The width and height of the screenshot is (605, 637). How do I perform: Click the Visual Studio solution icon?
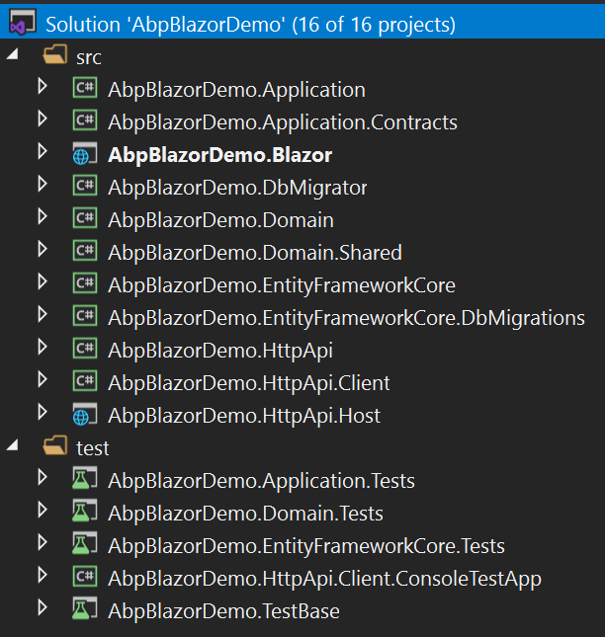(22, 23)
